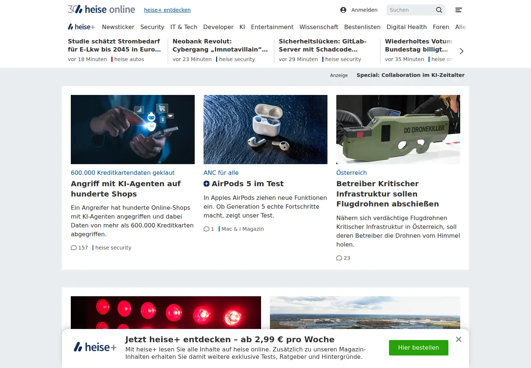
Task: Click the Hier bestellen button
Action: tap(419, 348)
